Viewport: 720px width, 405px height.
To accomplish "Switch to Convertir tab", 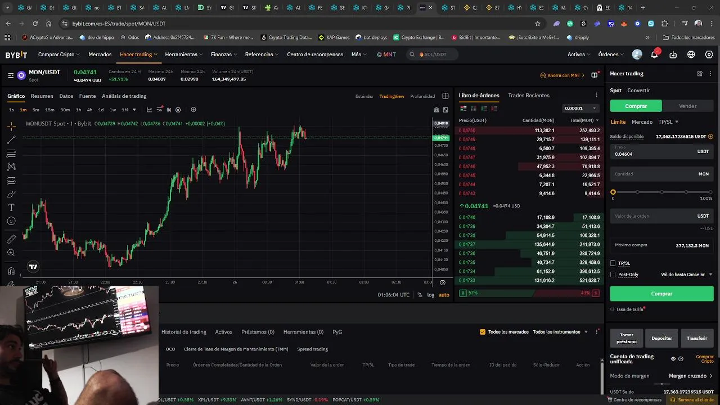I will (x=638, y=91).
